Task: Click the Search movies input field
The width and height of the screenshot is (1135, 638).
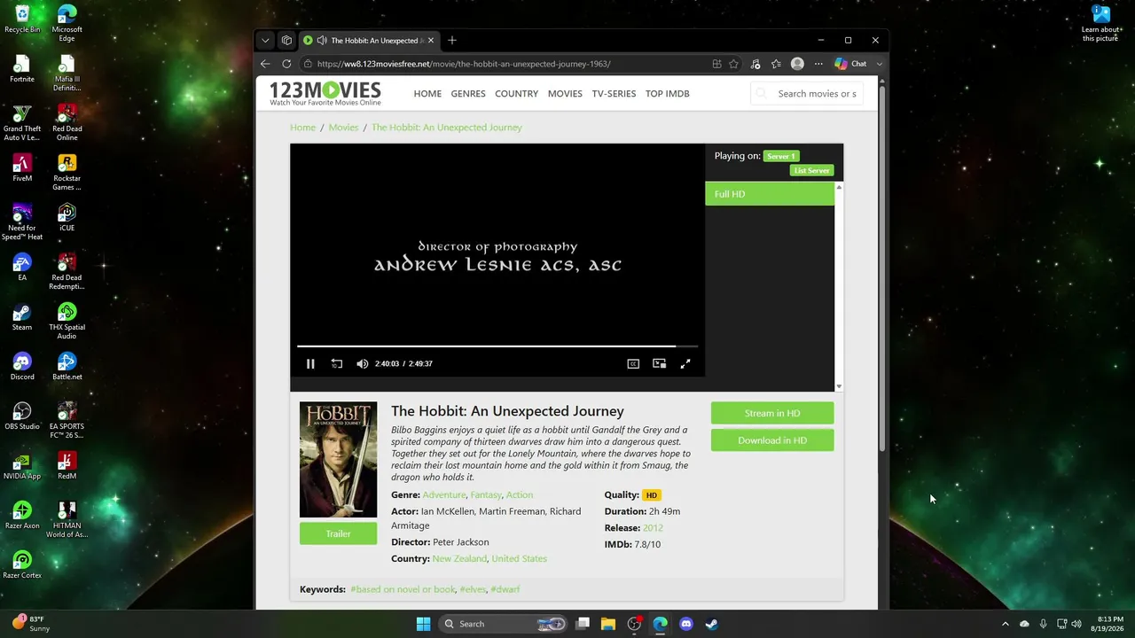Action: (808, 94)
